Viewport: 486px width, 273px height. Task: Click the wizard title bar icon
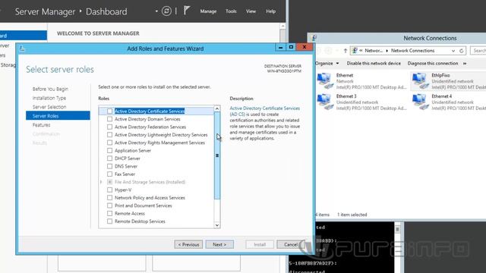tap(22, 49)
